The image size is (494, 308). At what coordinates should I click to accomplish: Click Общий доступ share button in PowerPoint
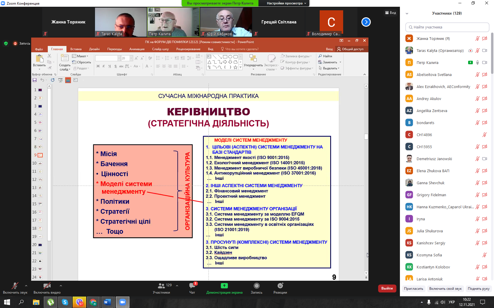350,49
